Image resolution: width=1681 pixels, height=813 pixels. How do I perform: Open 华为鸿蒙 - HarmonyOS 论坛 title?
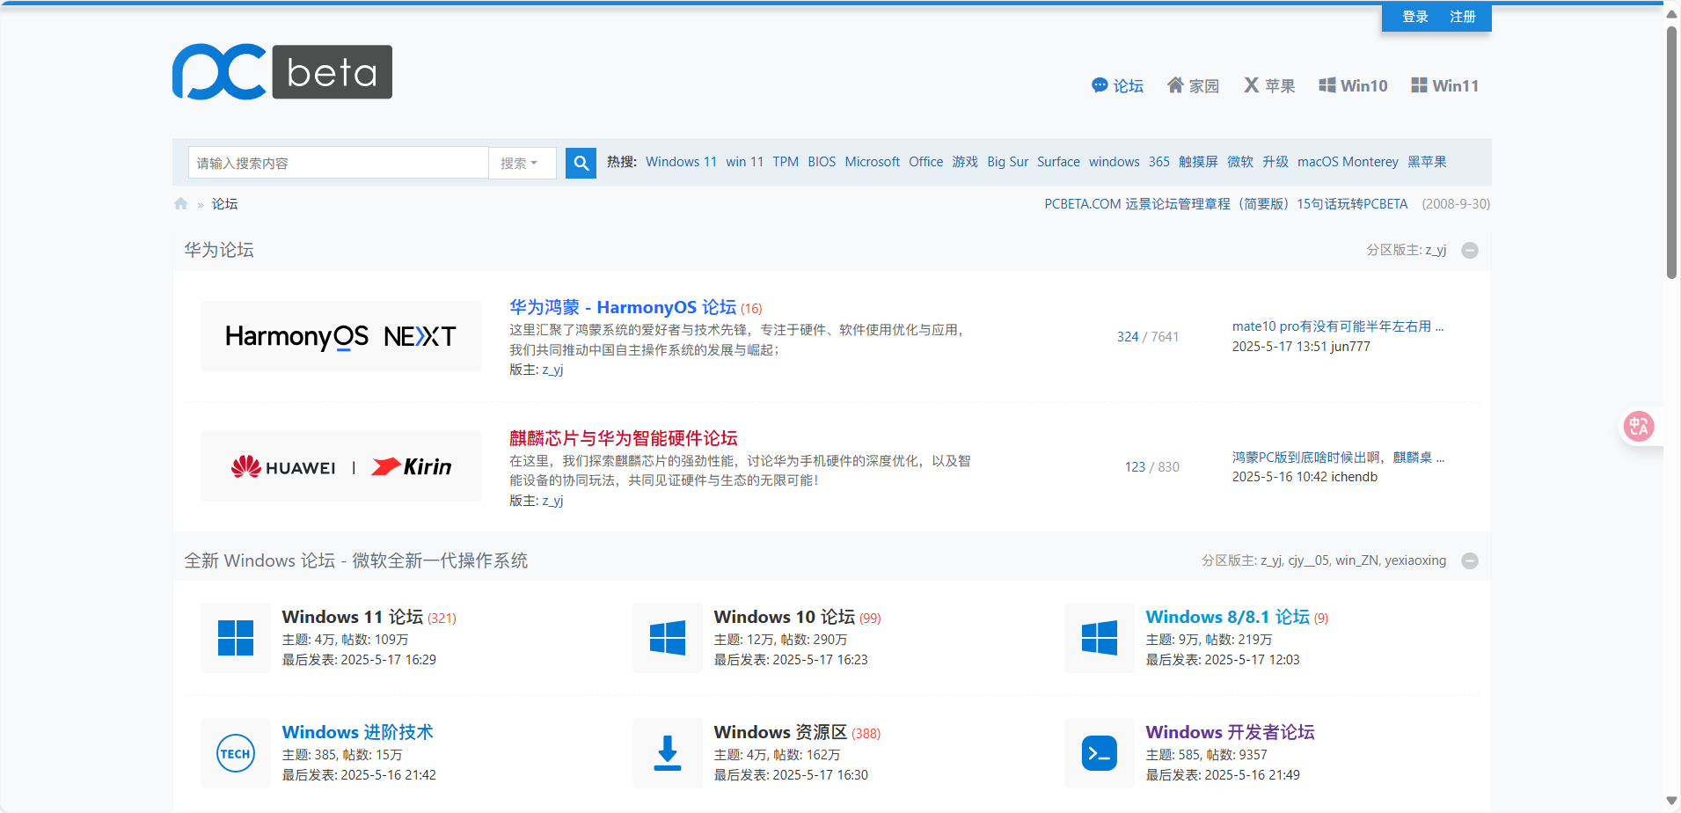(x=623, y=307)
